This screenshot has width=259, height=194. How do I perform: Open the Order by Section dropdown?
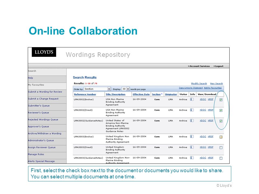[97, 89]
